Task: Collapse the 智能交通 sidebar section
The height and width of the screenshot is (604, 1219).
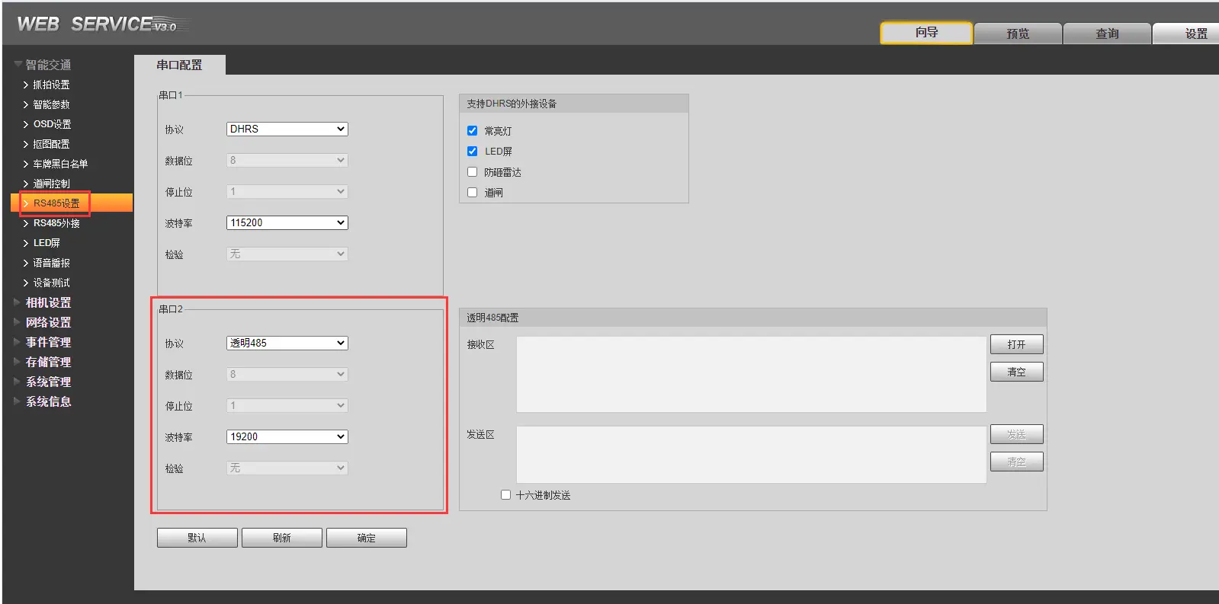Action: [x=47, y=65]
